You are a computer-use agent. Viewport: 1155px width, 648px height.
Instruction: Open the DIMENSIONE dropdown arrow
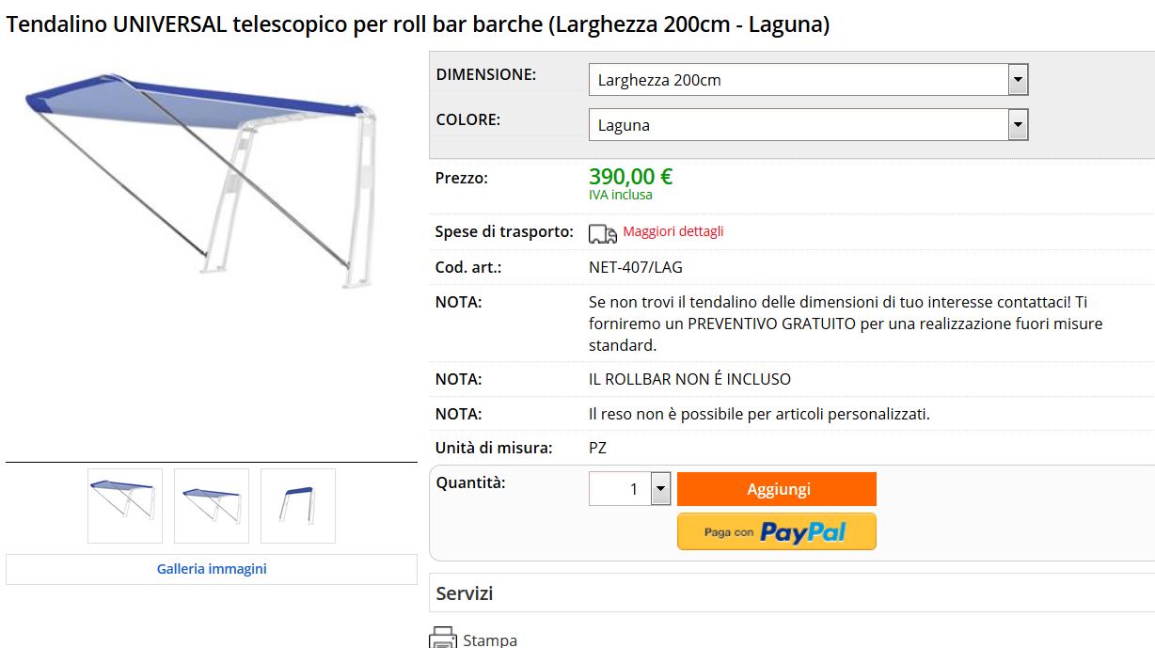(x=1018, y=80)
